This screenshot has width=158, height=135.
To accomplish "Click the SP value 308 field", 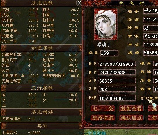I will click(117, 89).
